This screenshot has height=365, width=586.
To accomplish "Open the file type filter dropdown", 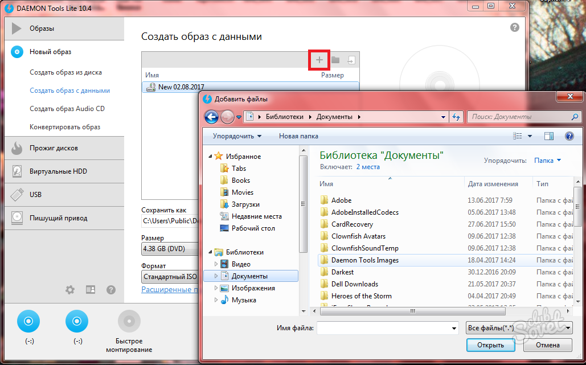I will [x=519, y=328].
